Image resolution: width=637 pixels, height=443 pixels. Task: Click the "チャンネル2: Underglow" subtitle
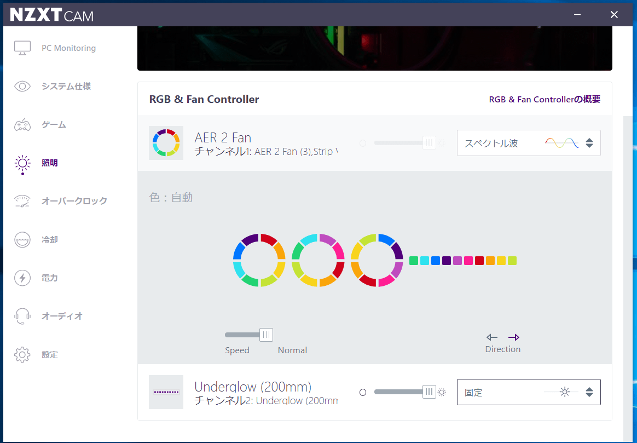coord(266,401)
